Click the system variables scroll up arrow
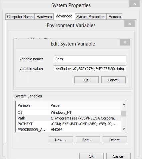 click(124, 105)
